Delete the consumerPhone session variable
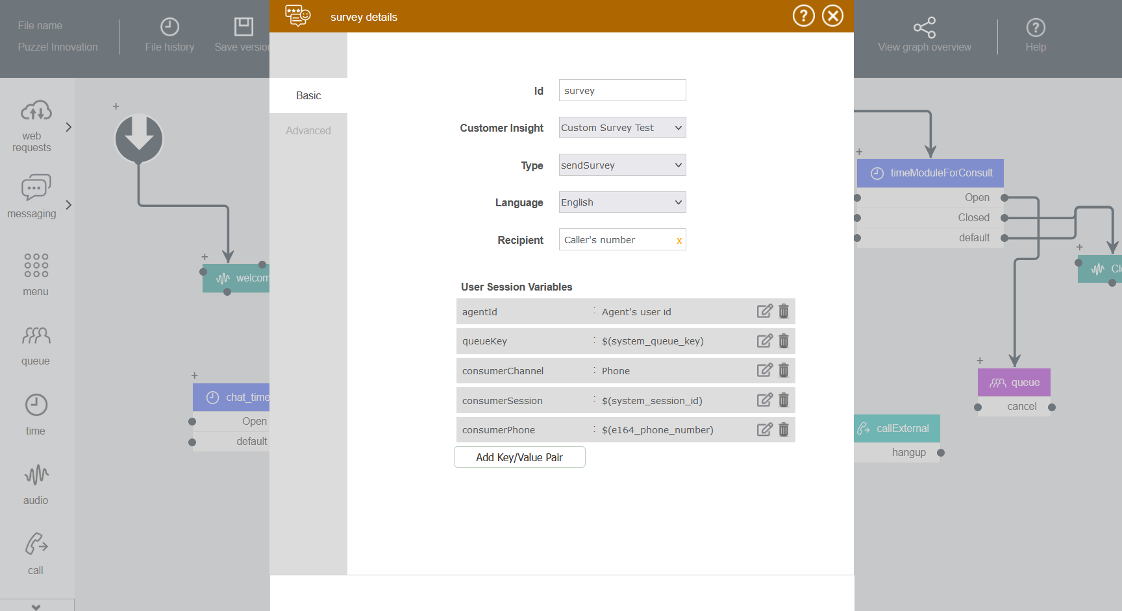 (784, 429)
